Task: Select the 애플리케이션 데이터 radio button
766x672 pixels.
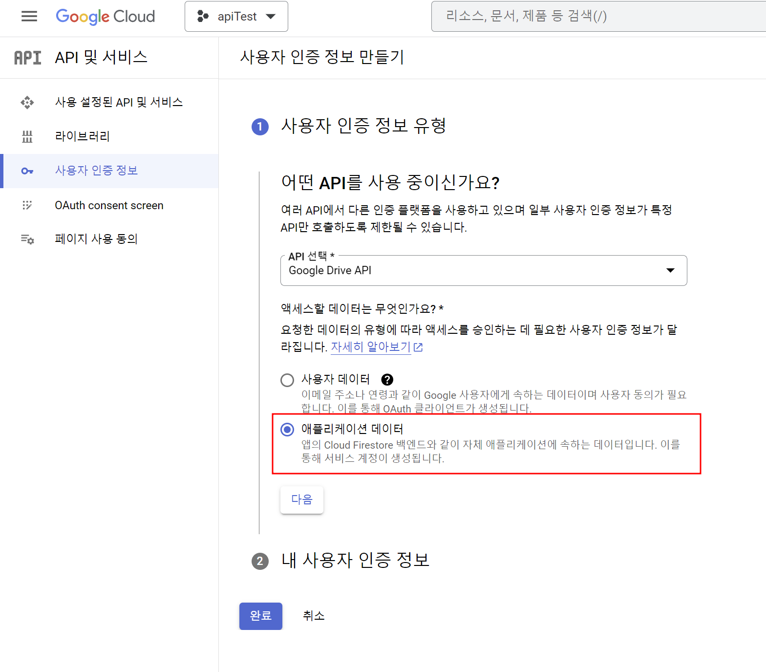Action: (287, 430)
